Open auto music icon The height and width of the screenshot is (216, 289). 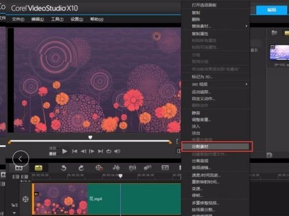(132, 168)
